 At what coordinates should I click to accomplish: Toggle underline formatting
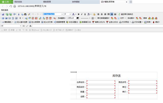coord(85,14)
